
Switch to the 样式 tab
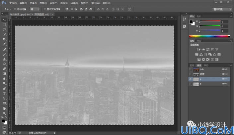tap(198, 41)
